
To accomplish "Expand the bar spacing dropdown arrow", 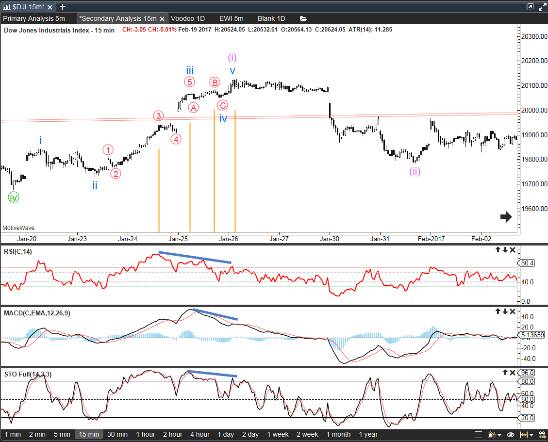I will 531,435.
